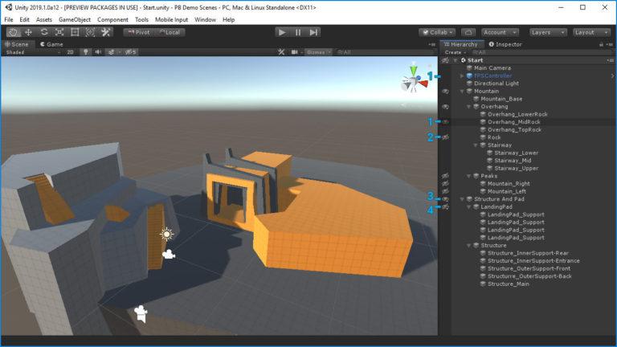Screen dimensions: 617x347
Task: Toggle visibility eye for Overhang row
Action: tap(445, 107)
